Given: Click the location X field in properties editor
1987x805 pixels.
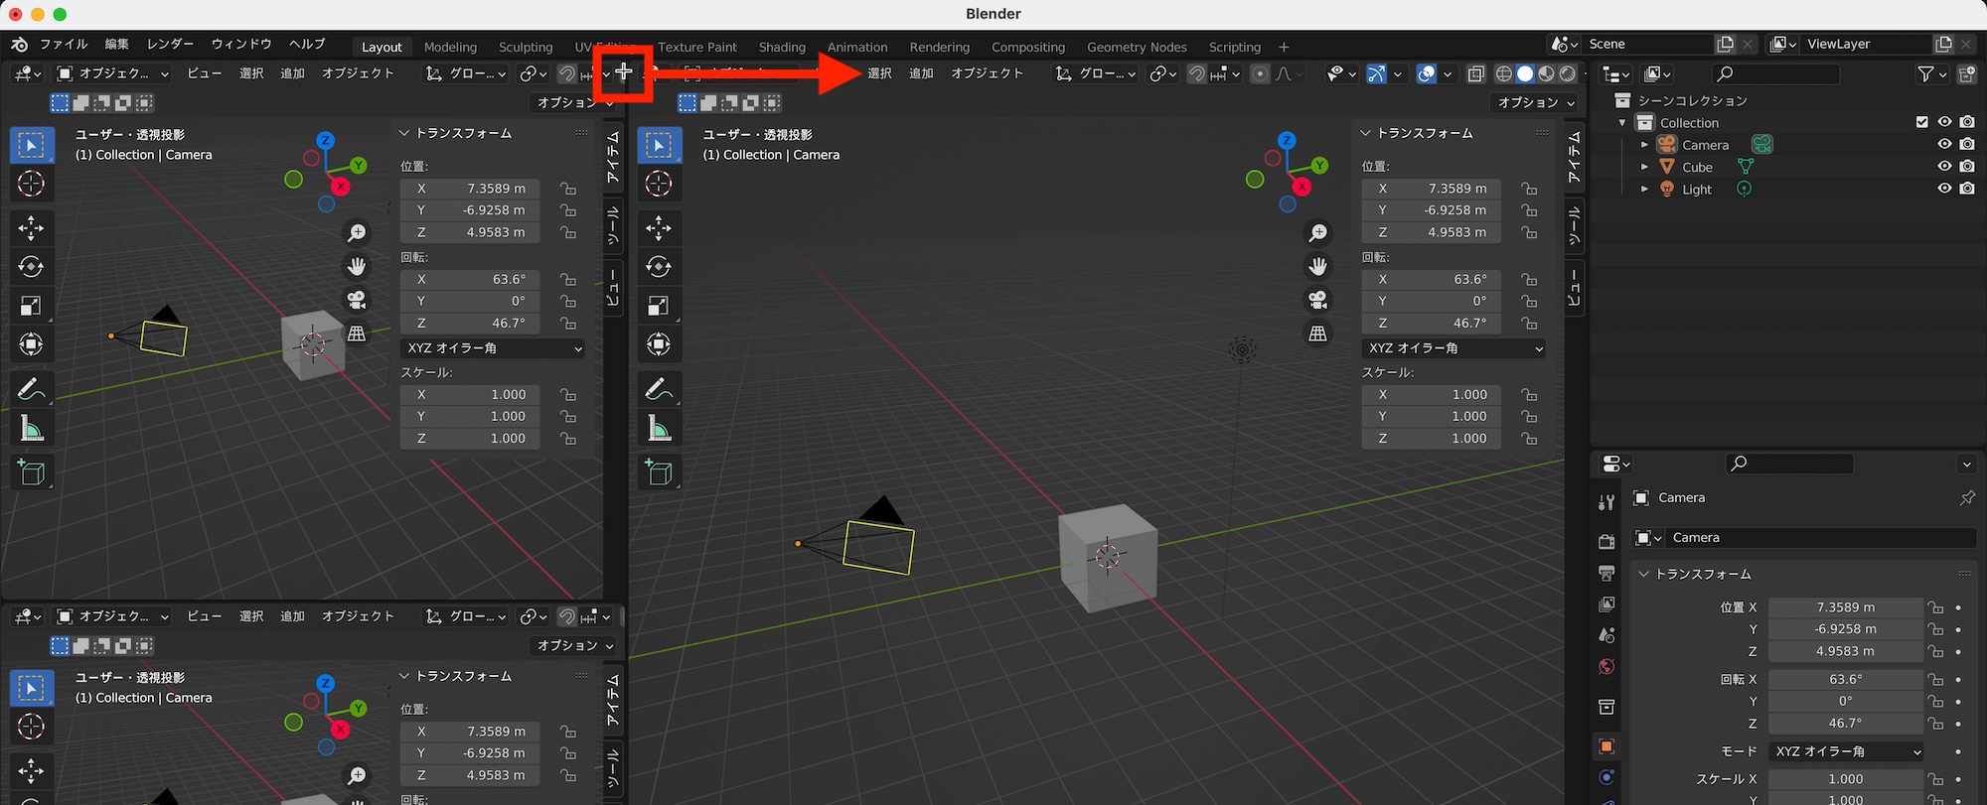Looking at the screenshot, I should (1845, 607).
